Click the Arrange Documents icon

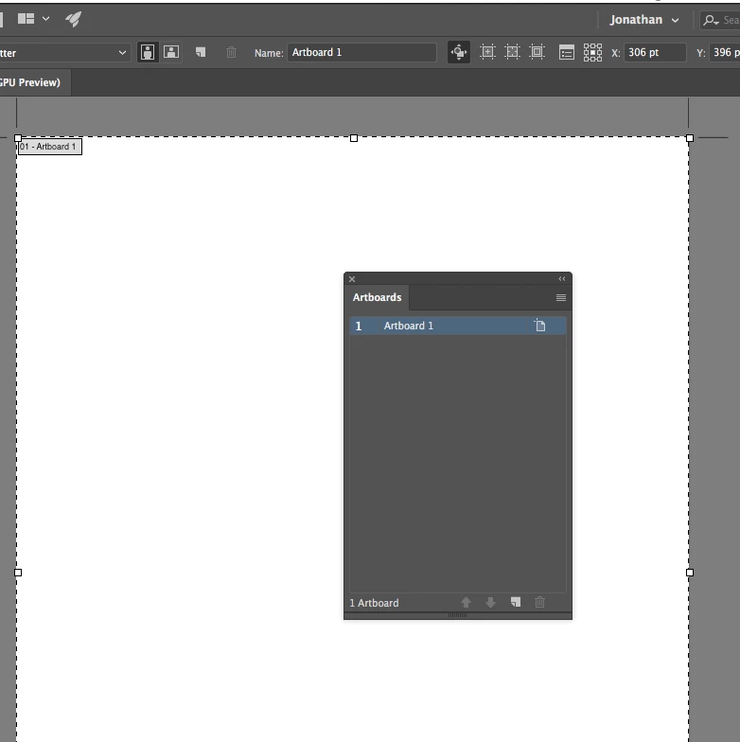[x=26, y=19]
